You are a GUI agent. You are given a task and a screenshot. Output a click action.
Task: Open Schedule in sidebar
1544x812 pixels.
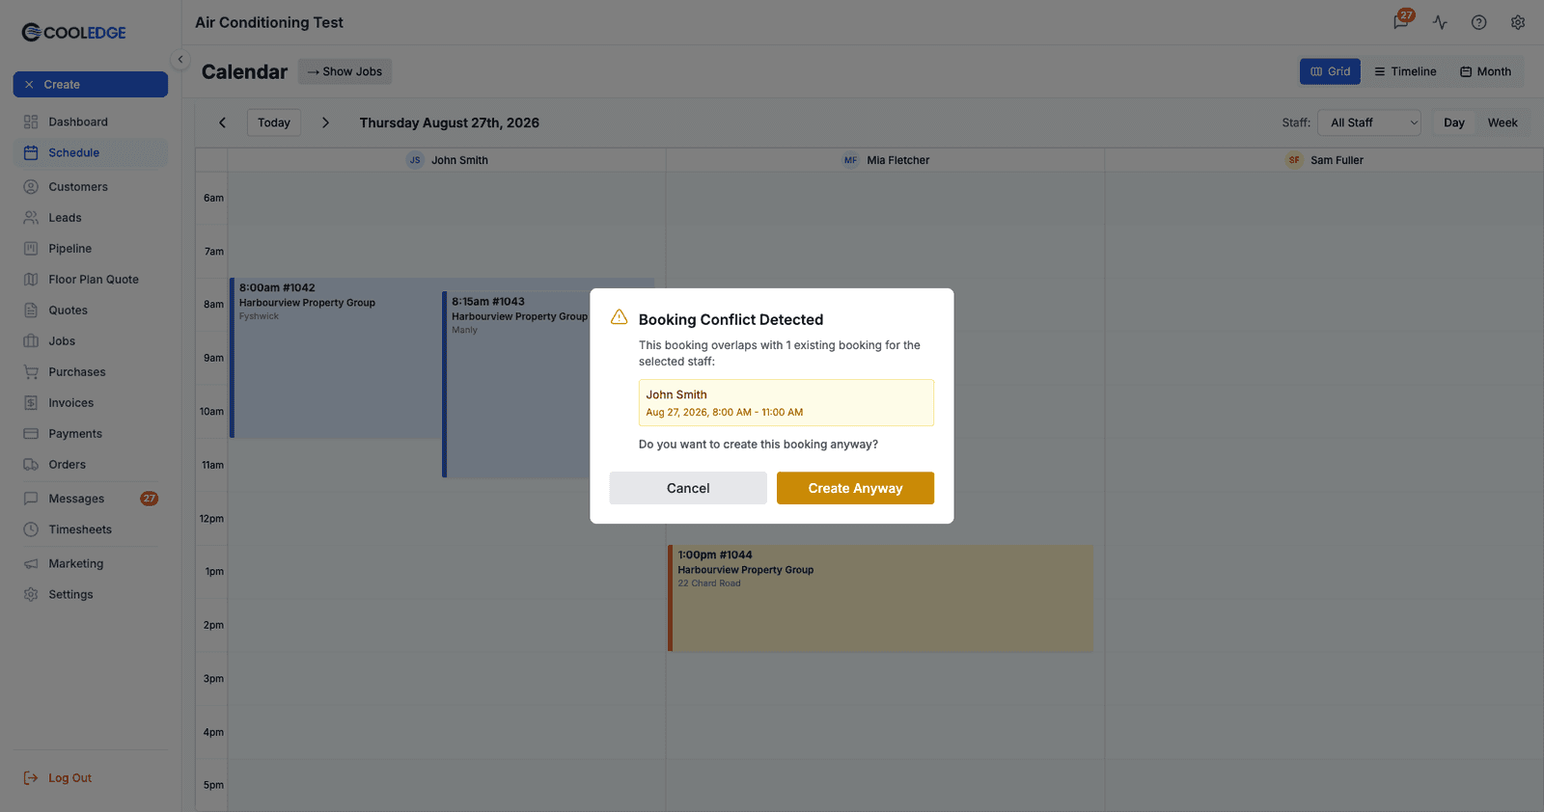(x=91, y=152)
